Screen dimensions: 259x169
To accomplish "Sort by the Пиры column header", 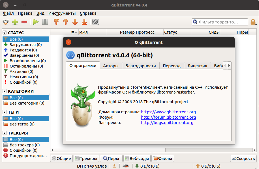I will [x=234, y=32].
